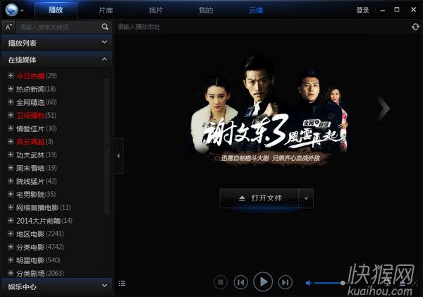Expand the 今日热播 tree node plus icon
The width and height of the screenshot is (423, 297).
pos(11,75)
